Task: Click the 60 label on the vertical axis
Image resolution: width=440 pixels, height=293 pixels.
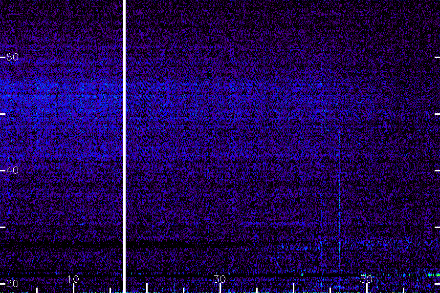Action: click(x=12, y=57)
